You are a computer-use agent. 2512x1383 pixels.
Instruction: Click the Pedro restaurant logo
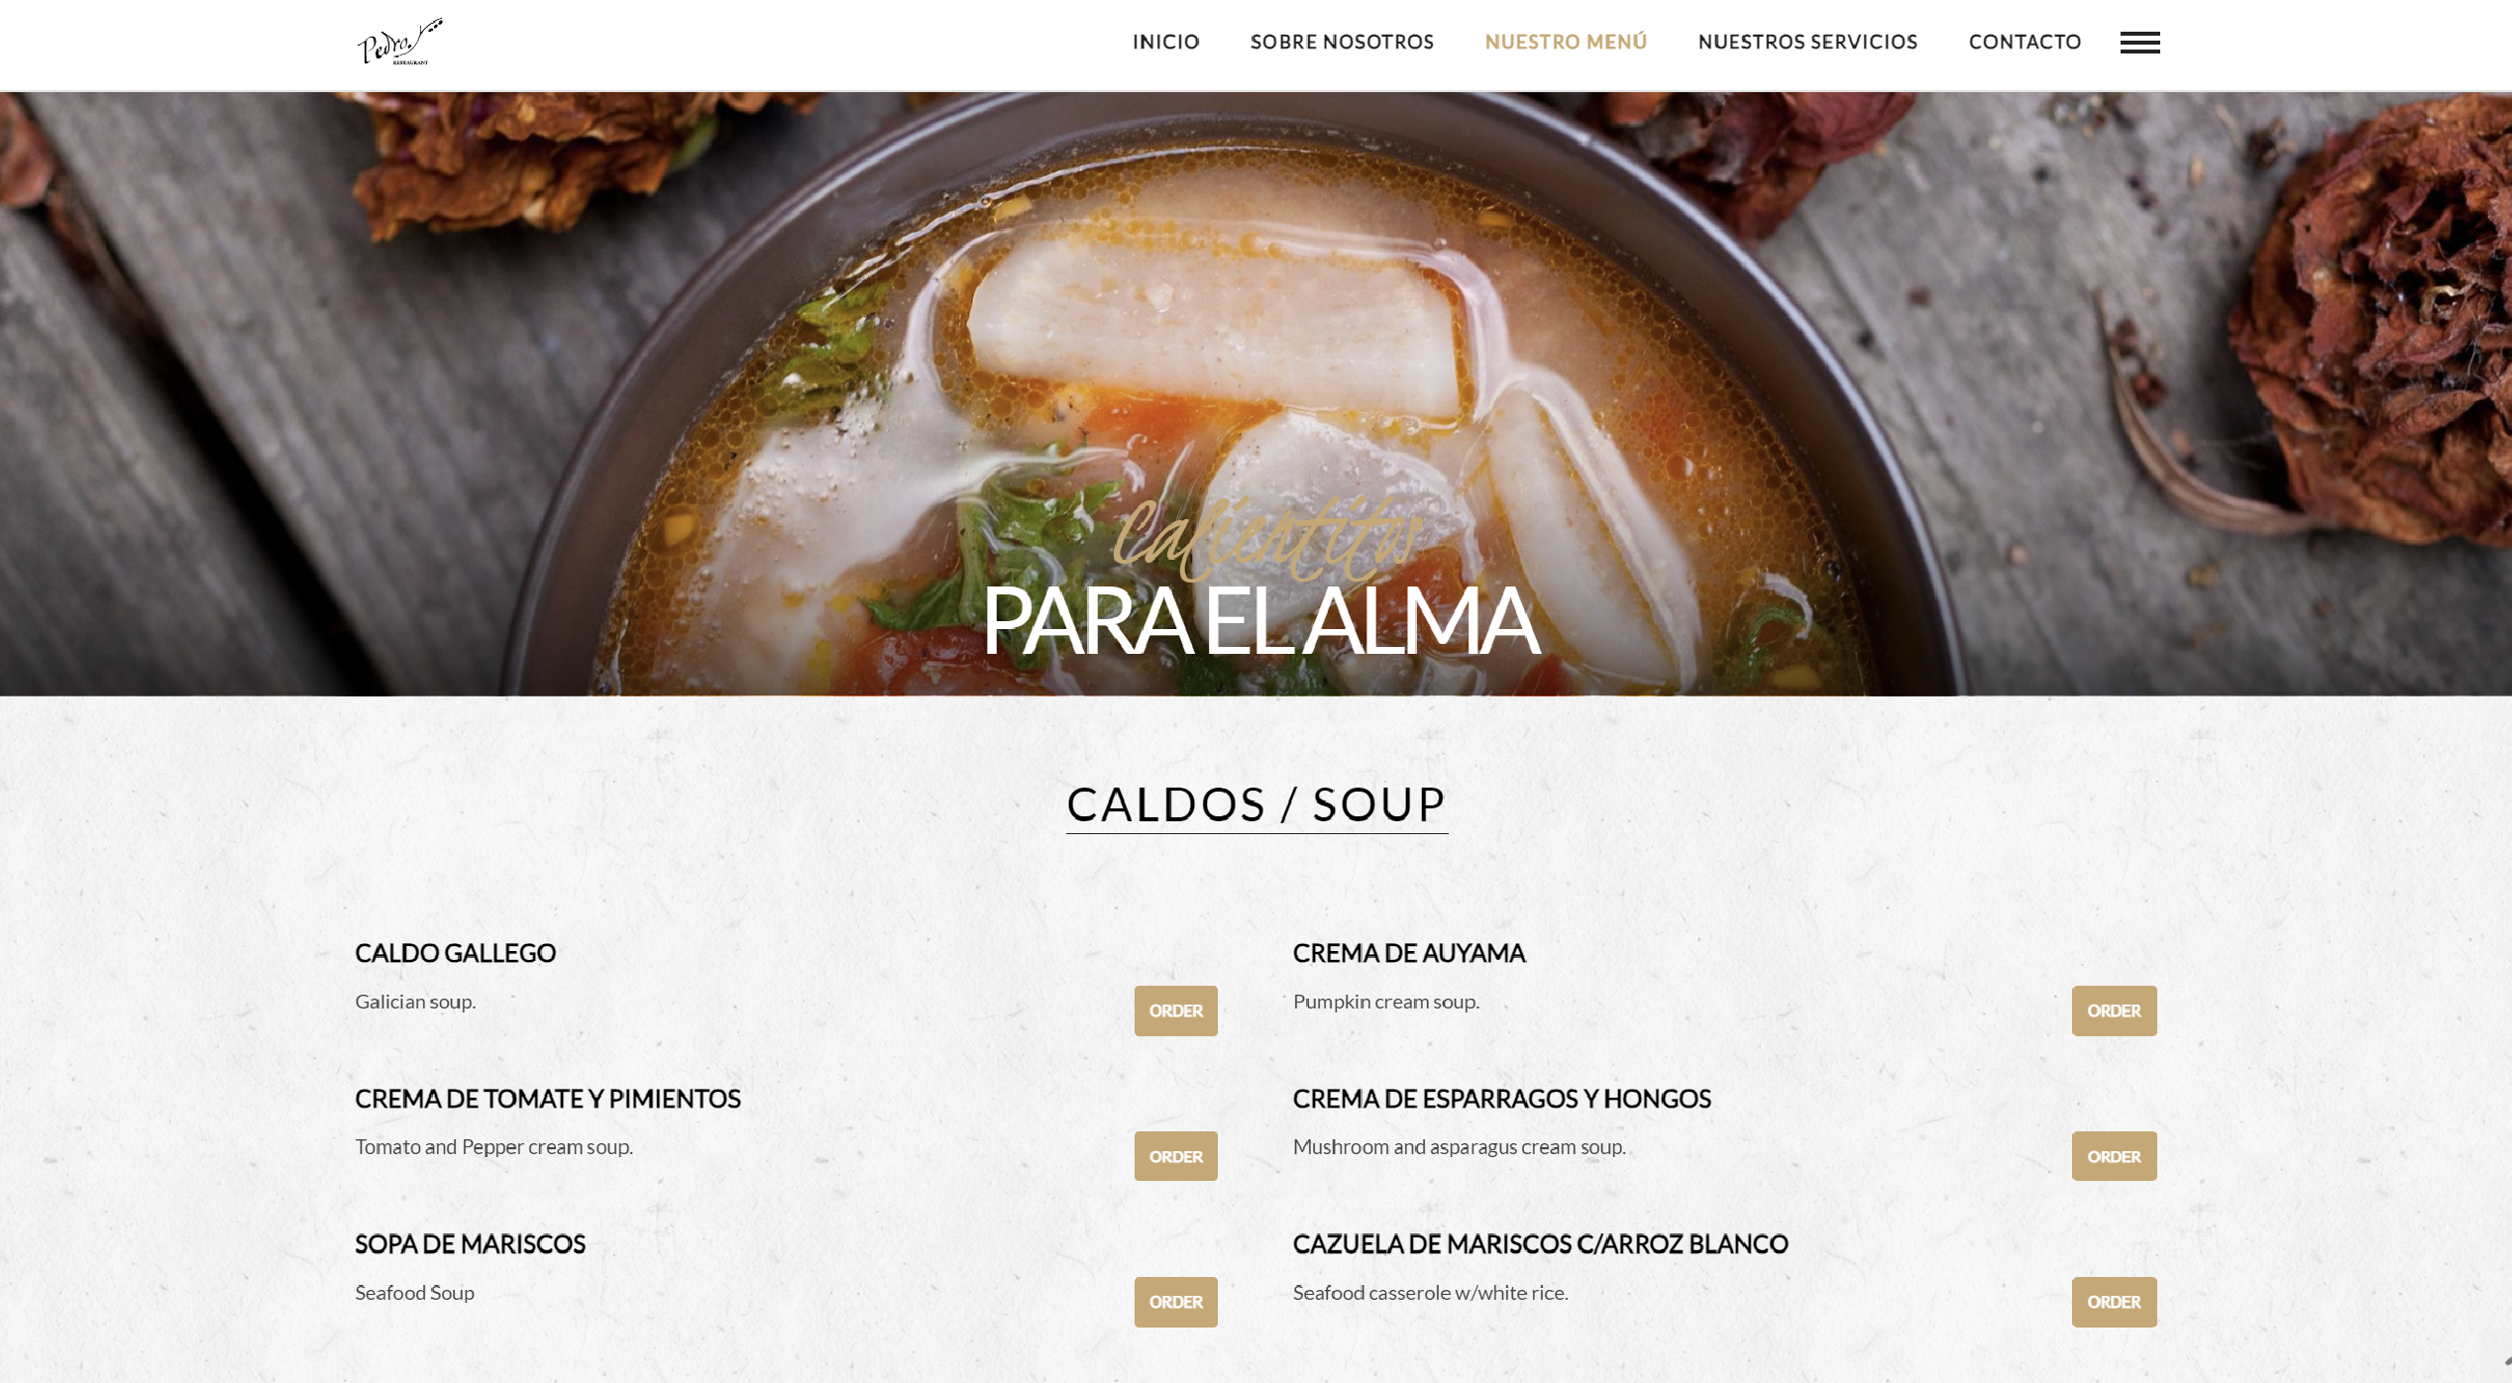pyautogui.click(x=399, y=42)
